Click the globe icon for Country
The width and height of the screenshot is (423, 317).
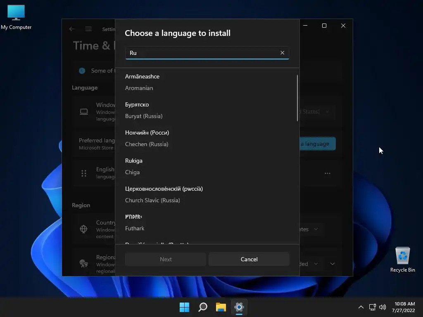(83, 229)
